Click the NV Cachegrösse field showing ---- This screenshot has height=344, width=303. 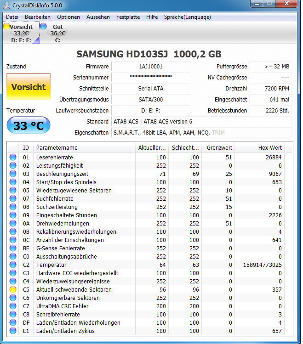click(270, 77)
